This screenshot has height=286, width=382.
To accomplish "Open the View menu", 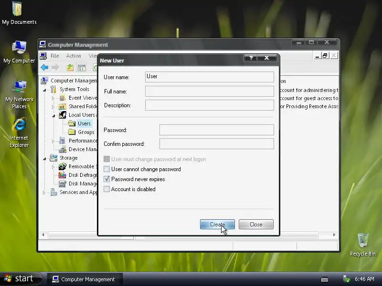I will click(x=93, y=56).
